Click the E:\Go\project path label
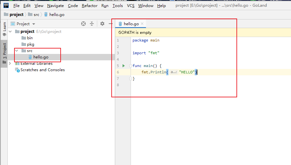The width and height of the screenshot is (291, 165). [x=49, y=32]
